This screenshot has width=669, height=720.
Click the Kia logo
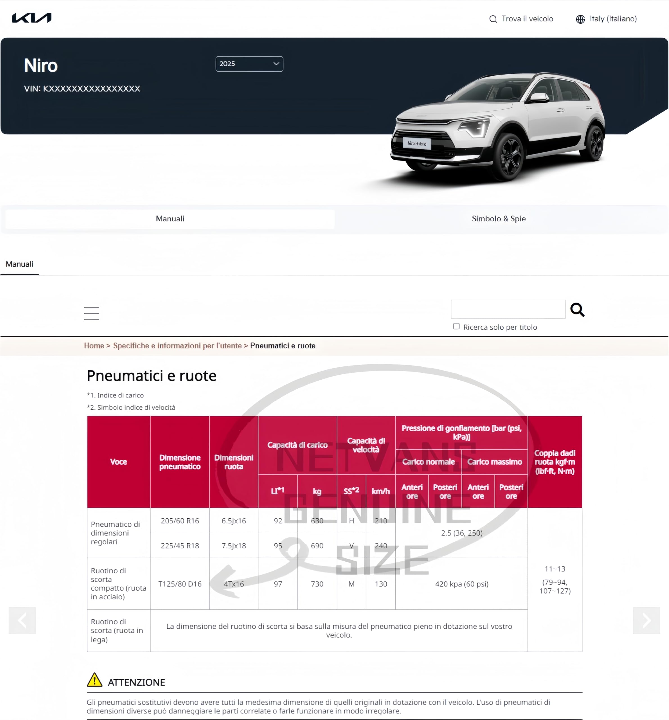click(x=31, y=18)
